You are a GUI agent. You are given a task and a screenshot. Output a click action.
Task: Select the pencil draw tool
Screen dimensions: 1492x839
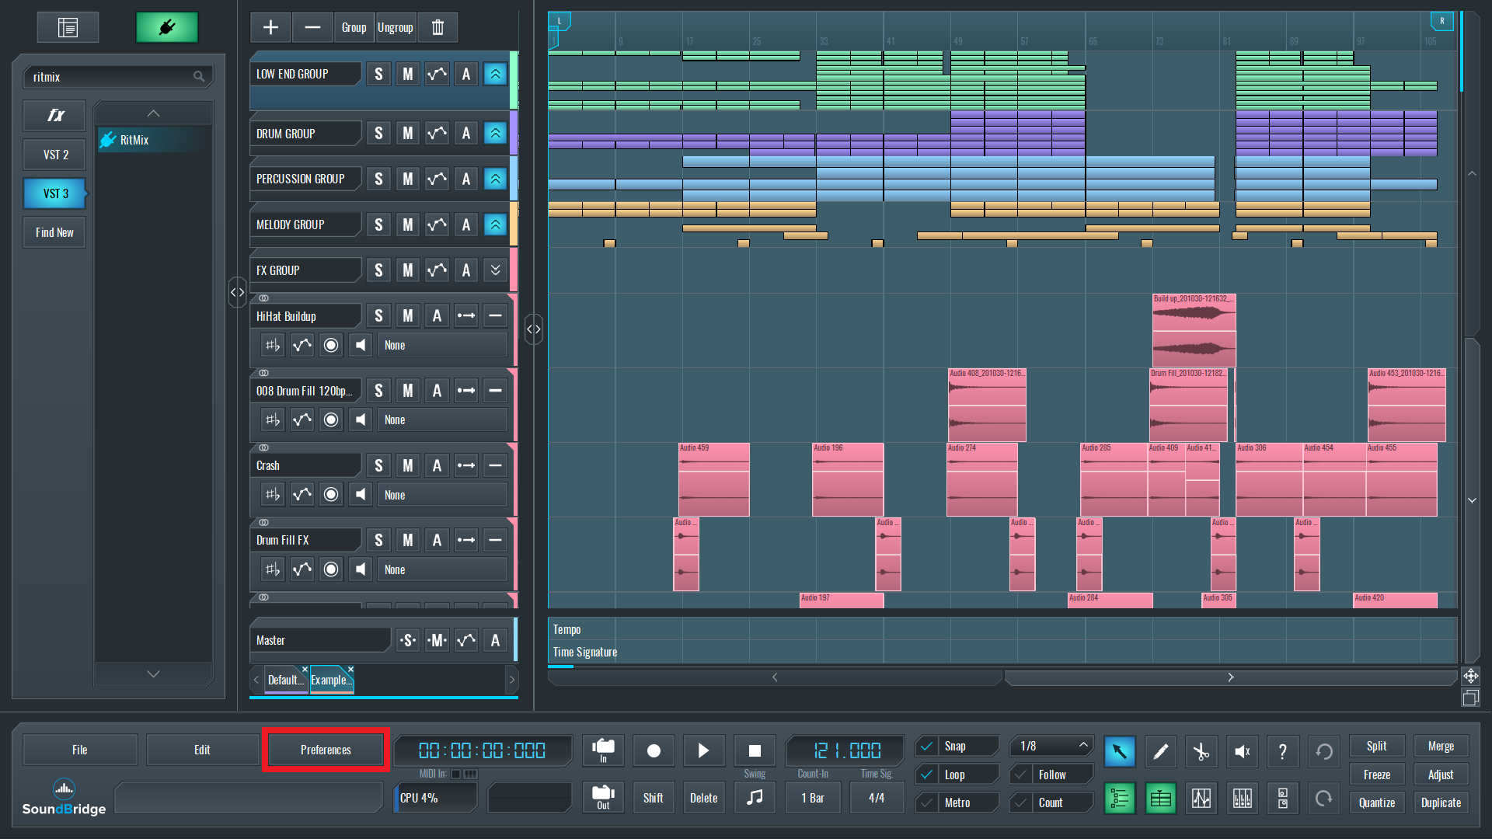click(x=1160, y=751)
